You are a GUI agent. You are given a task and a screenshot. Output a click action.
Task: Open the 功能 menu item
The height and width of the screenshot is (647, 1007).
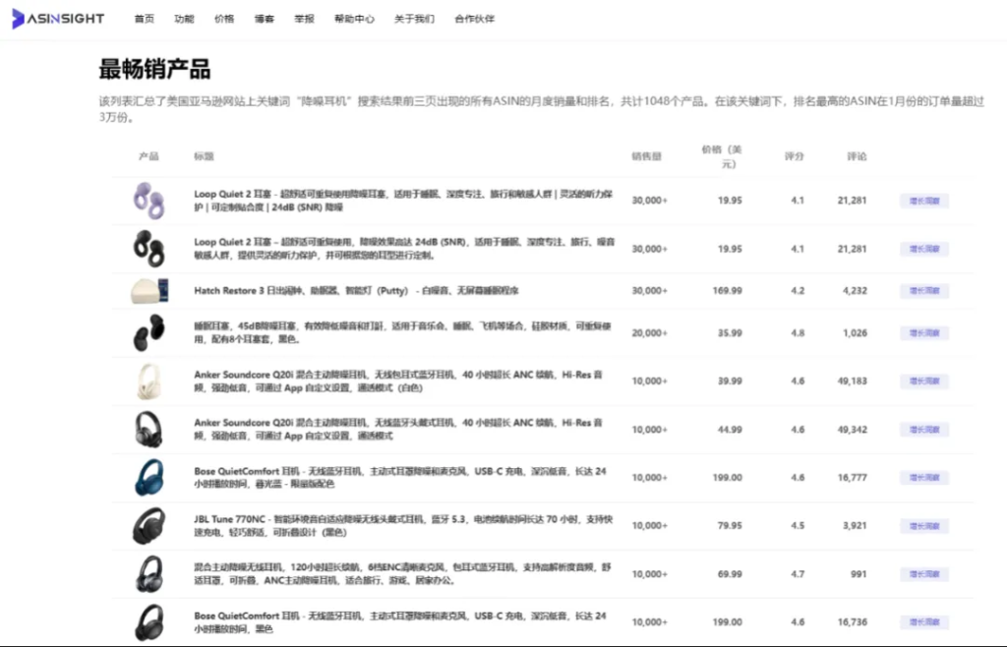click(184, 19)
